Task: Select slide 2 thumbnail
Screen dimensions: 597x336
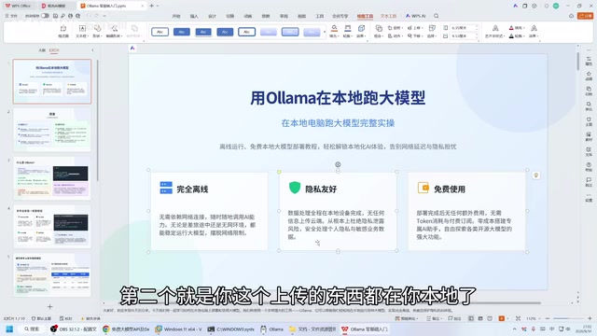Action: tap(52, 130)
